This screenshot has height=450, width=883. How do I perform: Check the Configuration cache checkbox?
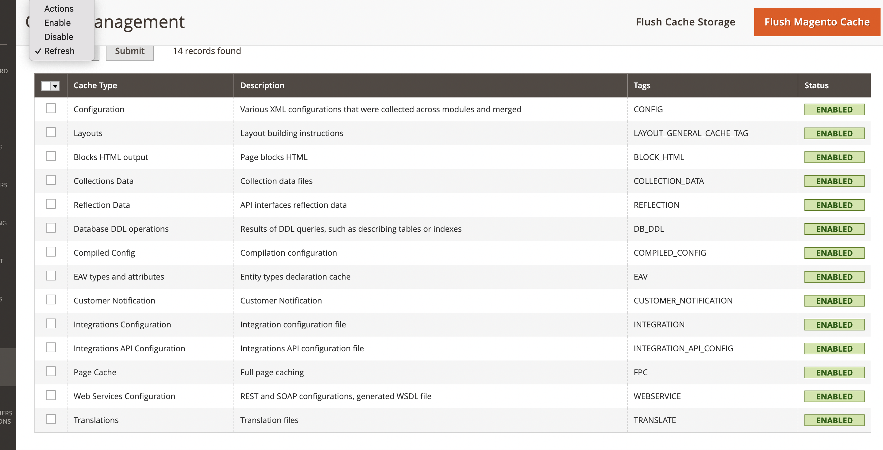51,108
